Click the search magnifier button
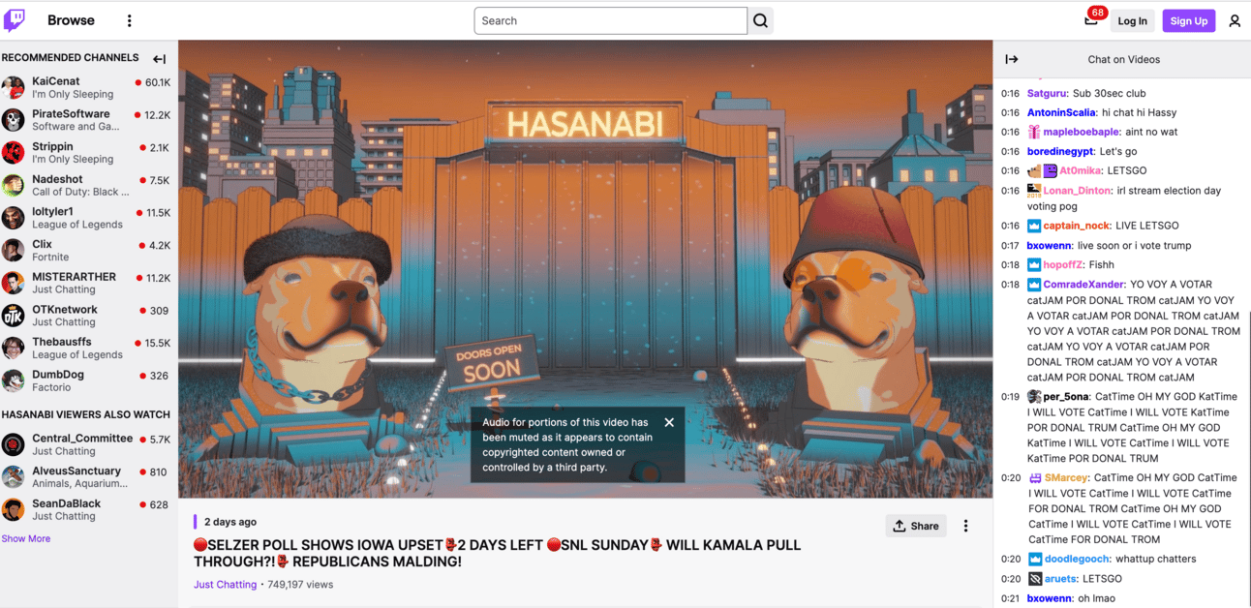Screen dimensions: 1251x608 (x=761, y=20)
